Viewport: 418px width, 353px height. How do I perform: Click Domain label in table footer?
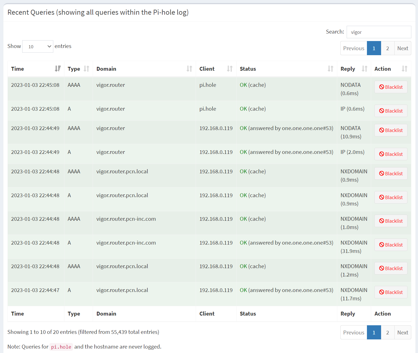106,314
